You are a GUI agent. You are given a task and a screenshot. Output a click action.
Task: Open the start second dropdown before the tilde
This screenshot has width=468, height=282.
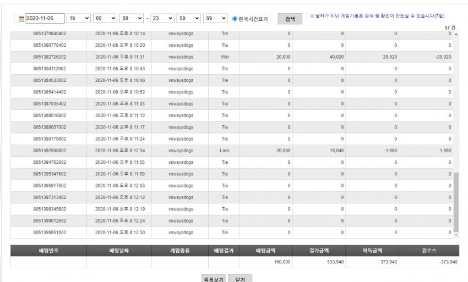(x=132, y=19)
